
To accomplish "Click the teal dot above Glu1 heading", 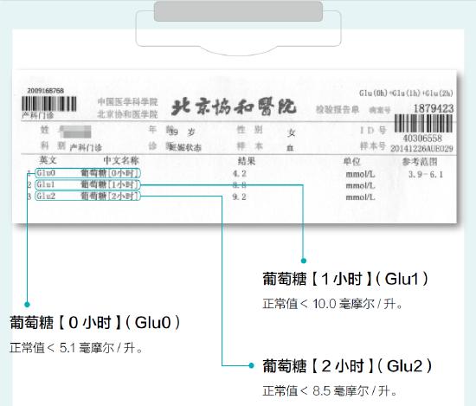I will [303, 261].
